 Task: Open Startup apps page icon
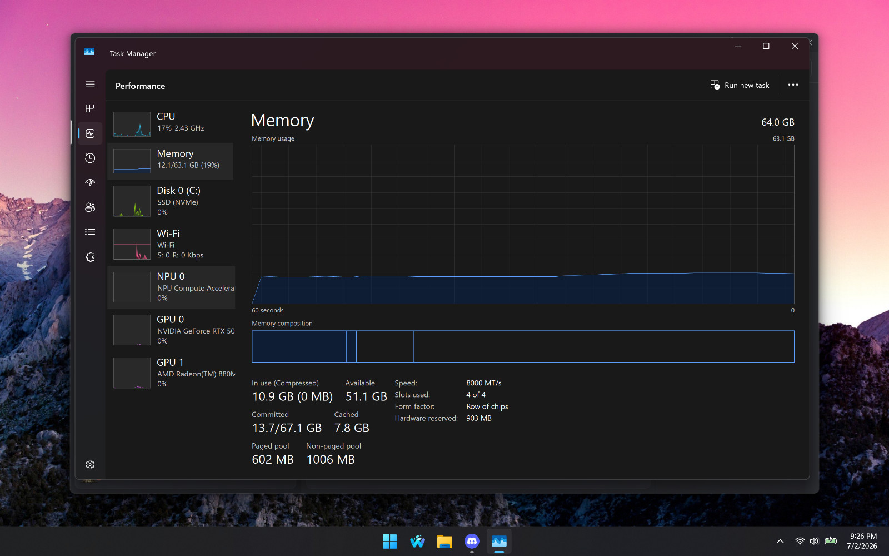(x=90, y=182)
